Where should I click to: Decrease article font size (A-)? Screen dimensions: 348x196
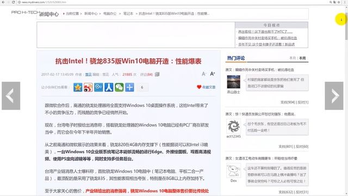[x=204, y=74]
